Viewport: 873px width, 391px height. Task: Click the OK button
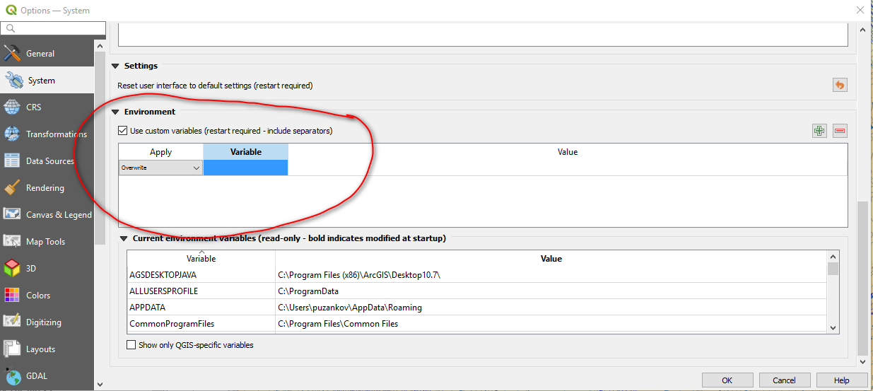pyautogui.click(x=727, y=380)
